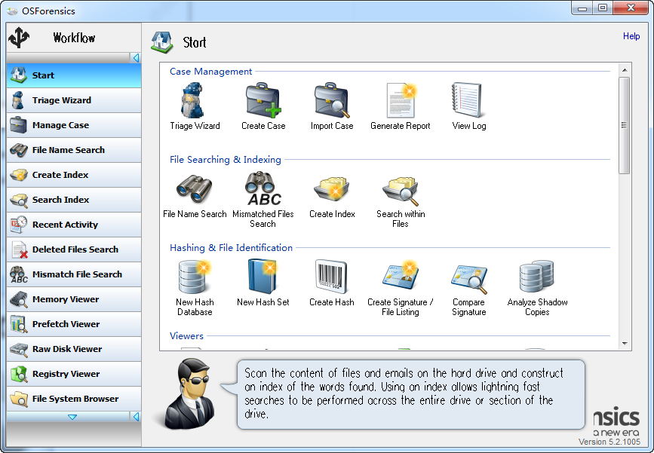Image resolution: width=654 pixels, height=453 pixels.
Task: Select Triage Wizard in Workflow sidebar
Action: point(74,100)
